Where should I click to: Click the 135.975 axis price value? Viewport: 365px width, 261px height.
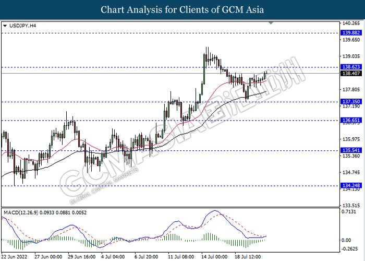[x=351, y=139]
